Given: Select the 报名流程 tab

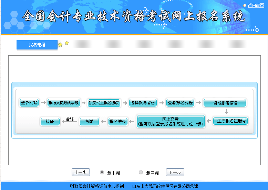Looking at the screenshot, I should click(x=37, y=45).
